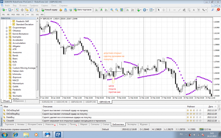This screenshot has width=221, height=138.
Task: Open the Графики menu
Action: pyautogui.click(x=34, y=6)
